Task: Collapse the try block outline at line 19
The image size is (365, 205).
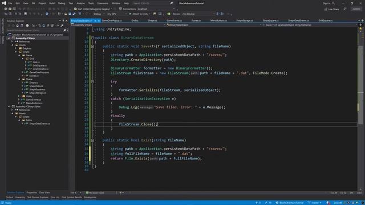Action: tap(92, 81)
